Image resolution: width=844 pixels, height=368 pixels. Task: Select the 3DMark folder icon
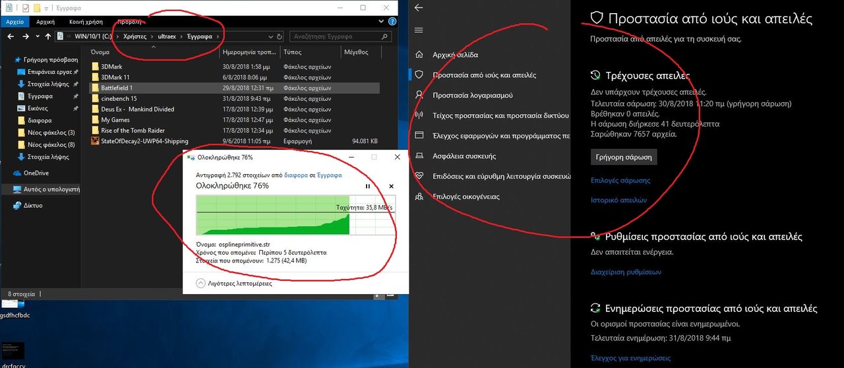[x=95, y=67]
